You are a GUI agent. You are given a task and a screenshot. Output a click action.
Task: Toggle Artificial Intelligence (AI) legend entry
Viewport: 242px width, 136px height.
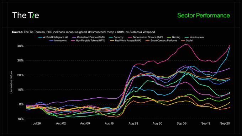click(x=53, y=37)
